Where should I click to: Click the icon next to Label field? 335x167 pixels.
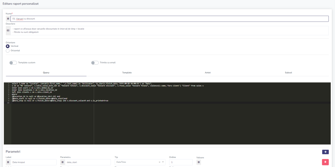coord(8,162)
